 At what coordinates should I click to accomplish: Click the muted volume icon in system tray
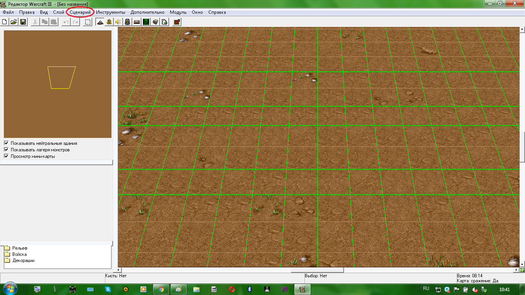tap(475, 289)
